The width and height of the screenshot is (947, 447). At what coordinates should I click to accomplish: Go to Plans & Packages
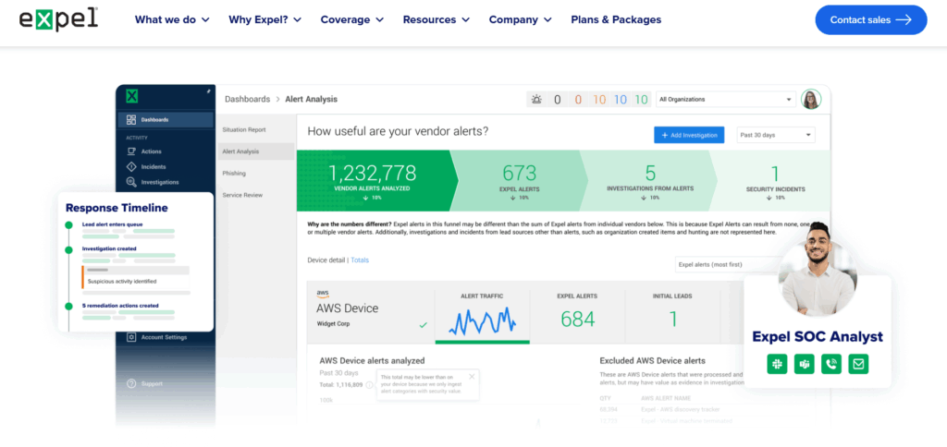616,20
